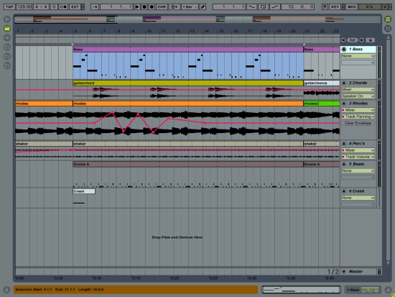Fold the 1 Bass track triangle
The width and height of the screenshot is (395, 297).
344,49
